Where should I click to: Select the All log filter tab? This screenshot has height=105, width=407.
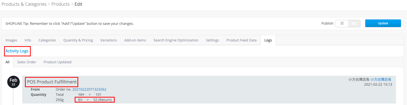[7, 62]
